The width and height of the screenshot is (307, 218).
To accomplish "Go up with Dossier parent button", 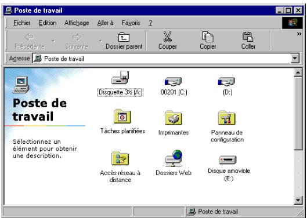I will coord(124,41).
